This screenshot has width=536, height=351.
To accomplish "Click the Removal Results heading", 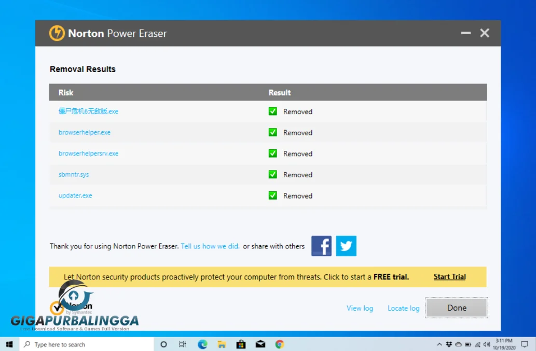I will (x=83, y=69).
